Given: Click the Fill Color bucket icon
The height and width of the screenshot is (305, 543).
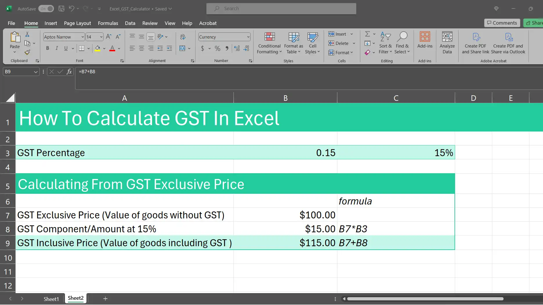Looking at the screenshot, I should pos(97,48).
